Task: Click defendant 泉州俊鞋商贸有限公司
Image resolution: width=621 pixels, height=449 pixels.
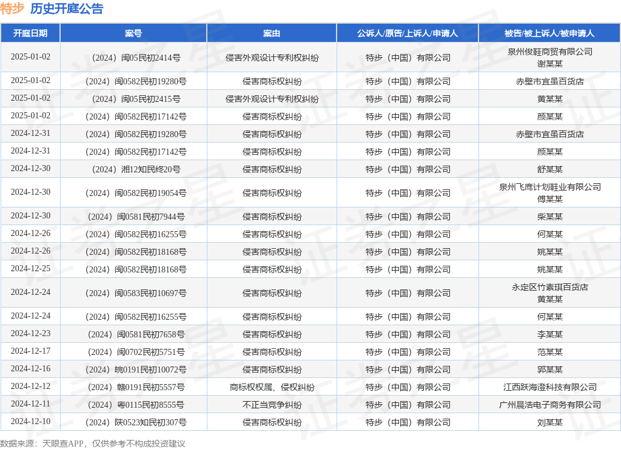Action: 549,52
